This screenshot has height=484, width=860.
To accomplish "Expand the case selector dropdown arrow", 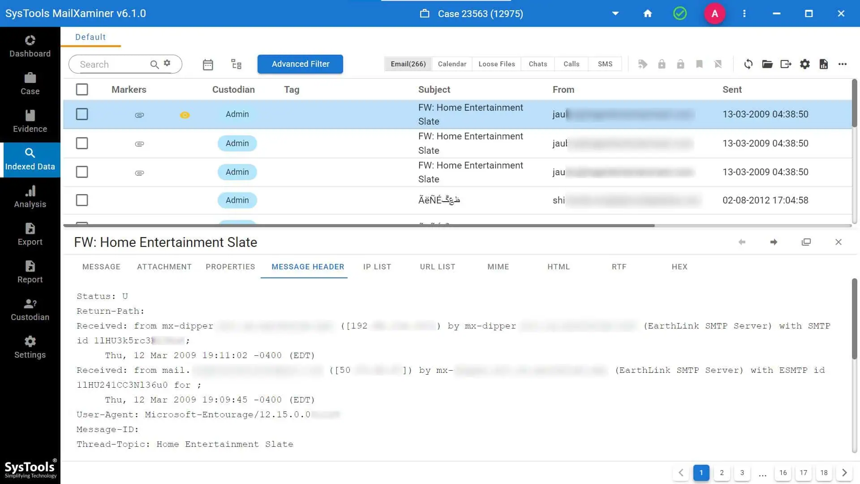I will click(x=615, y=13).
